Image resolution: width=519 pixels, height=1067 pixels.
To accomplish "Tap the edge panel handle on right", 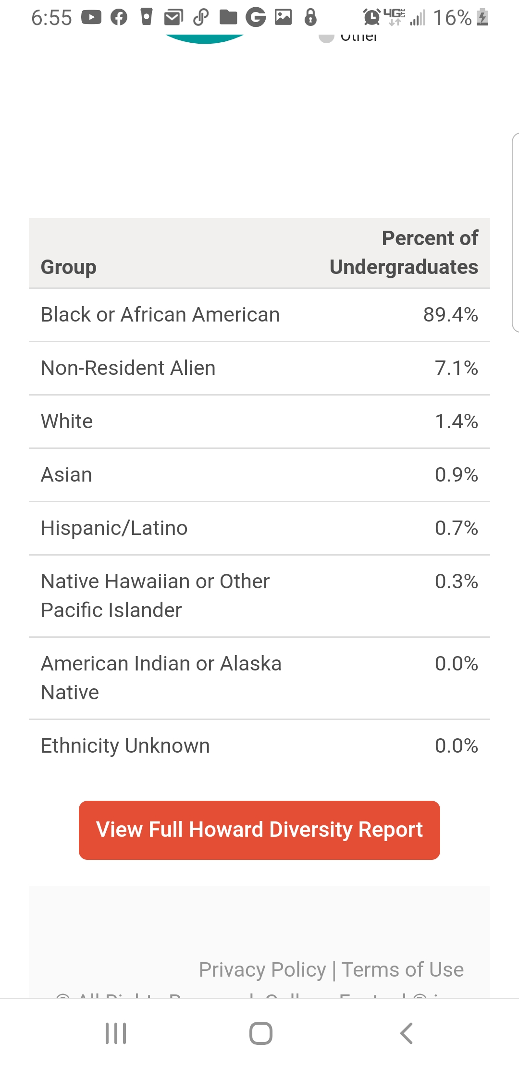I will (515, 232).
